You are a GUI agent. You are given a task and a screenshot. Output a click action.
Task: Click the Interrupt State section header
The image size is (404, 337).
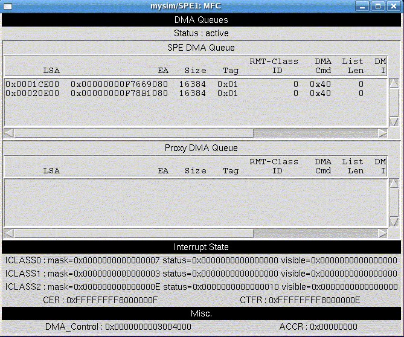coord(201,247)
